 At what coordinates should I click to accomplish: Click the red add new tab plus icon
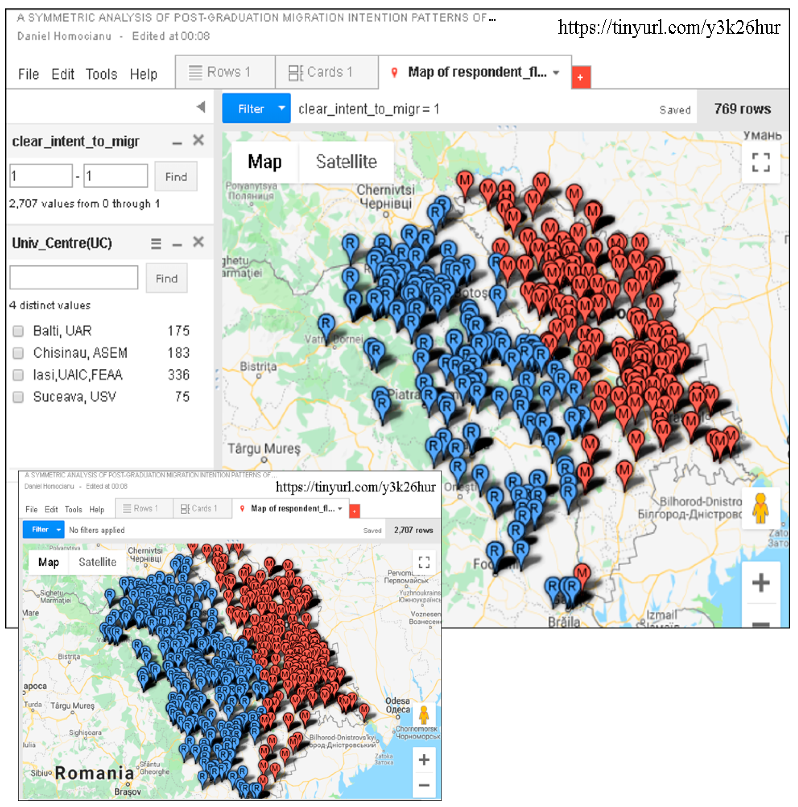point(580,77)
